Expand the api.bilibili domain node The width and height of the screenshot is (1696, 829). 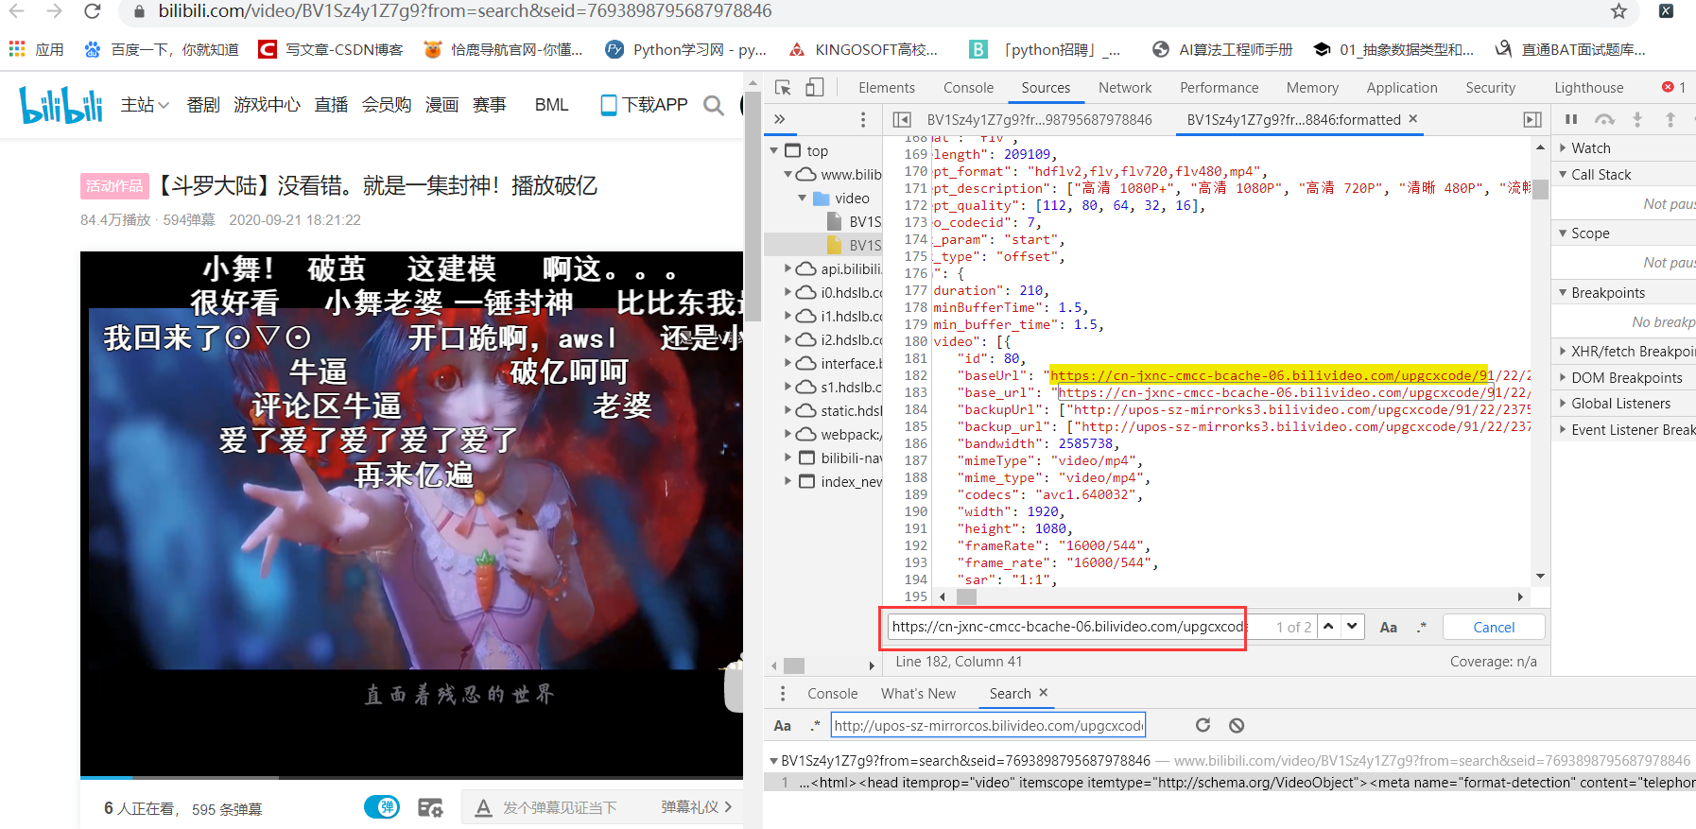[x=787, y=268]
